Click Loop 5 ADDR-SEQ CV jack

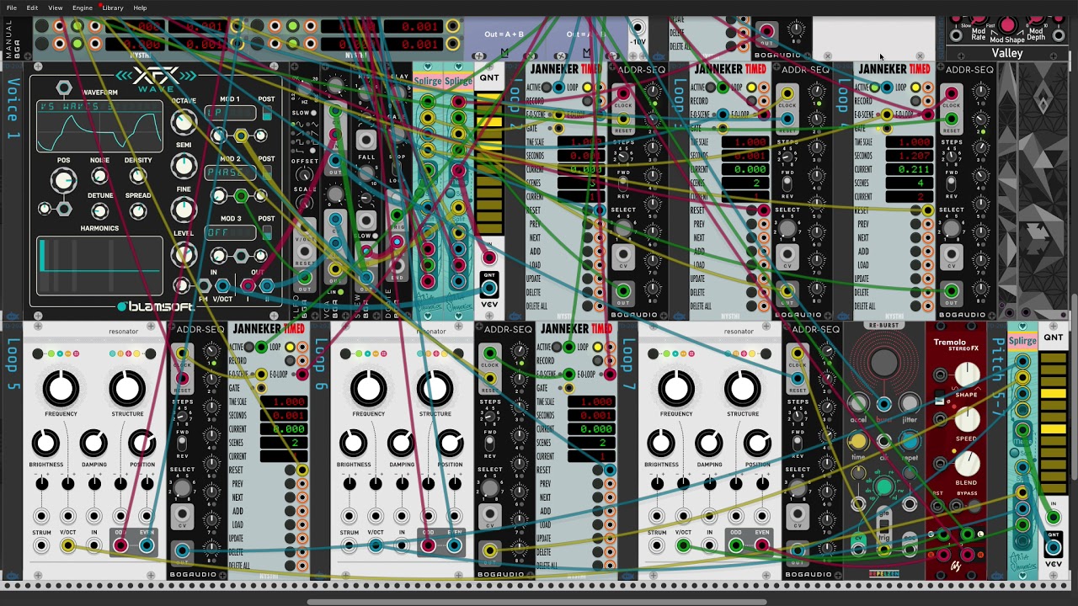tap(182, 515)
